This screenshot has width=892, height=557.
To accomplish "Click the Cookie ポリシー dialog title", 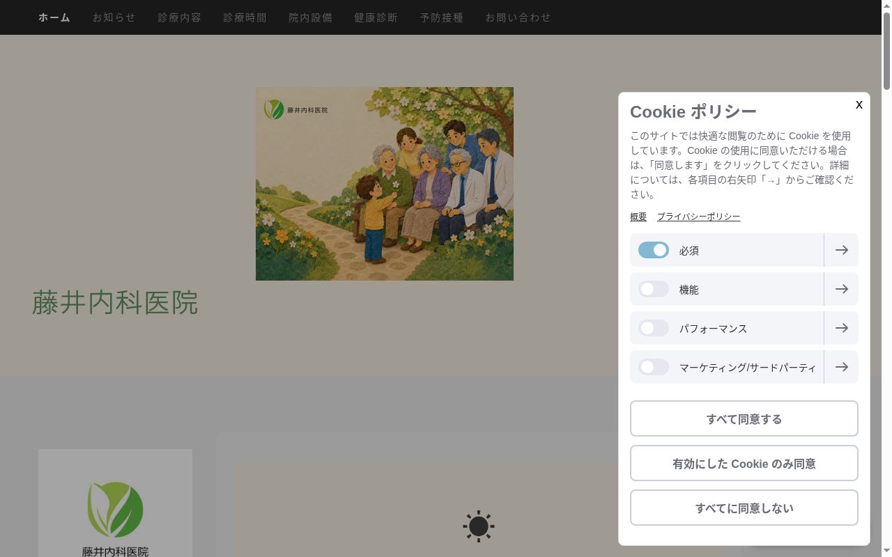I will click(x=693, y=111).
